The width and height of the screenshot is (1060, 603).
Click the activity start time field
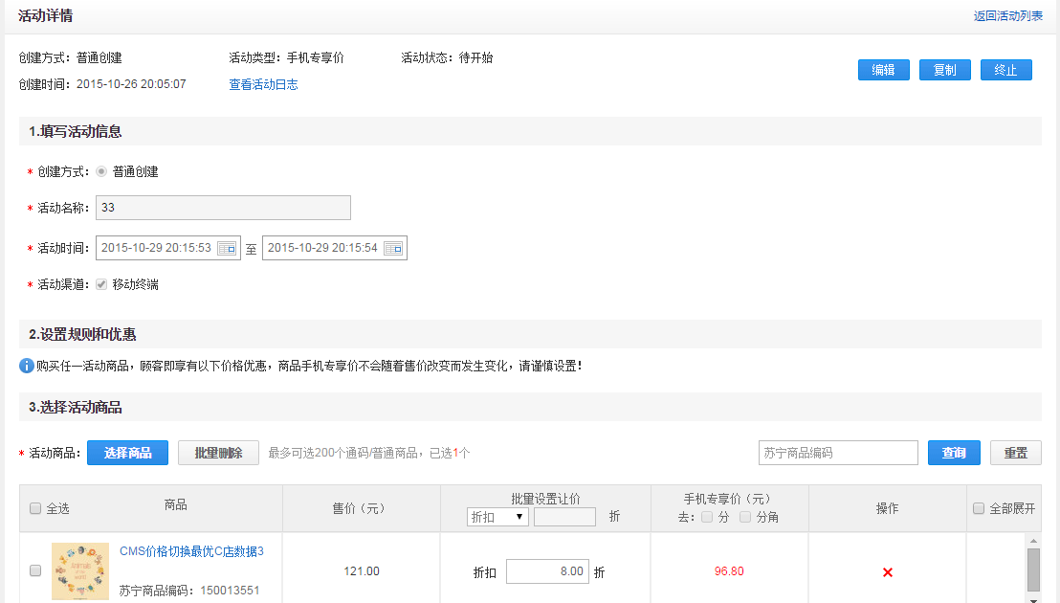coord(168,248)
